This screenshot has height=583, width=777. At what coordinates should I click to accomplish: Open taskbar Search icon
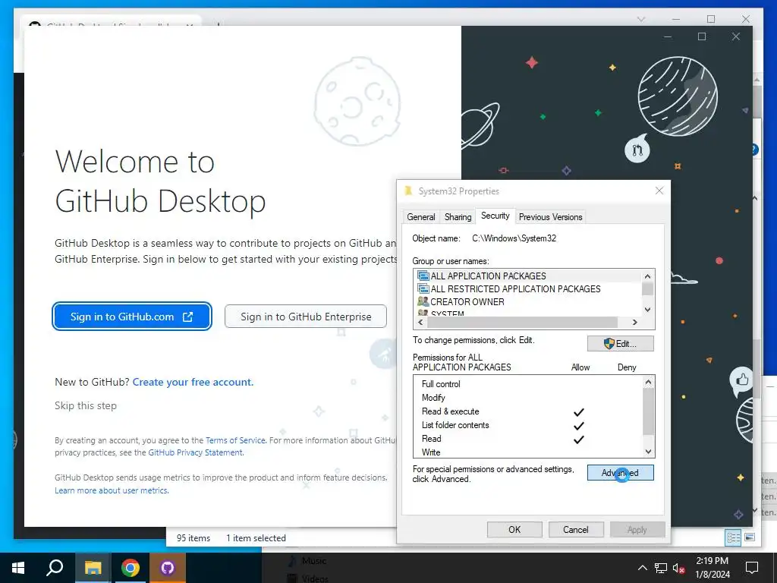(x=55, y=568)
